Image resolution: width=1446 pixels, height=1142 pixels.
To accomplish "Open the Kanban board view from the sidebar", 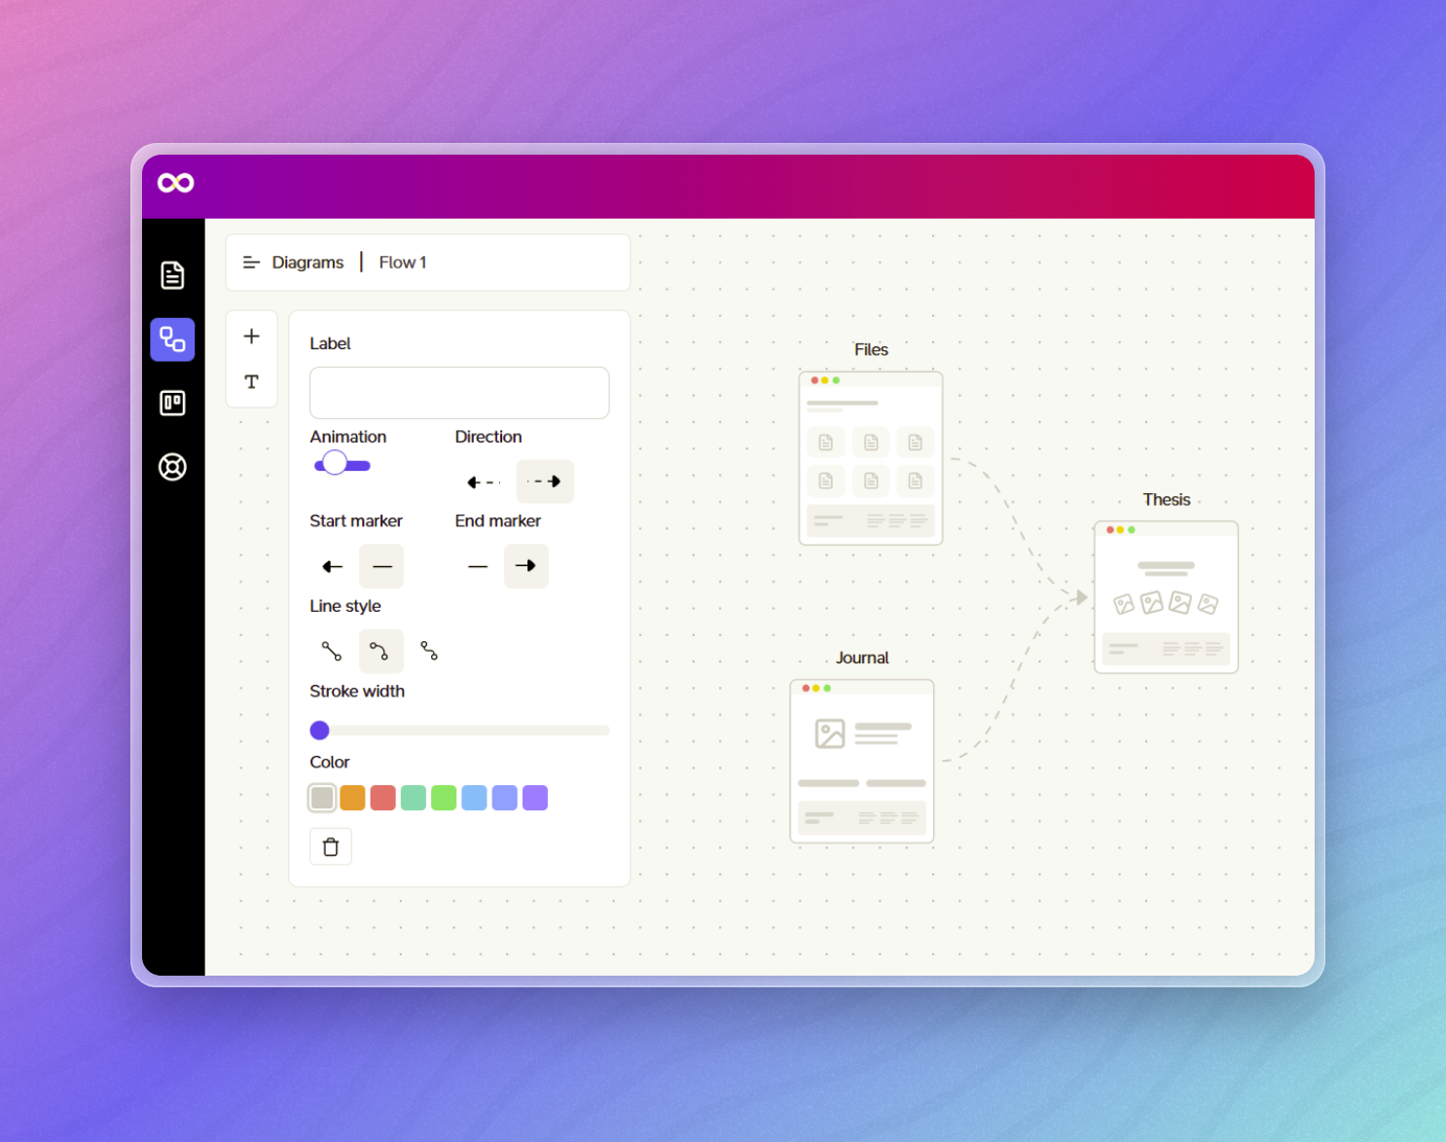I will 172,403.
